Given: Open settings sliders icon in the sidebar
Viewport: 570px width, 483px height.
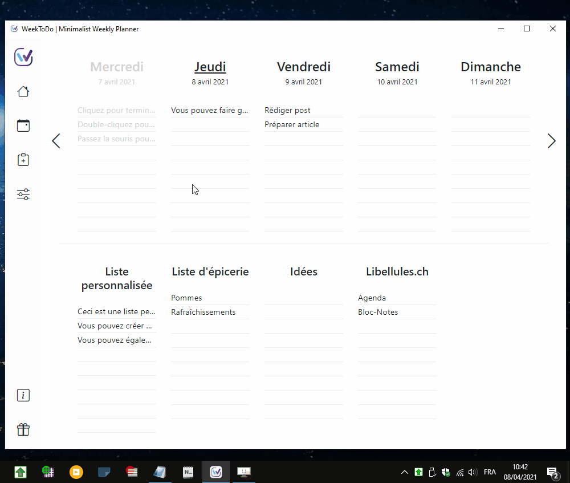Looking at the screenshot, I should coord(23,194).
